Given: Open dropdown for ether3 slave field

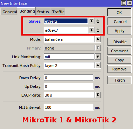Looking at the screenshot, I should pyautogui.click(x=91, y=30).
